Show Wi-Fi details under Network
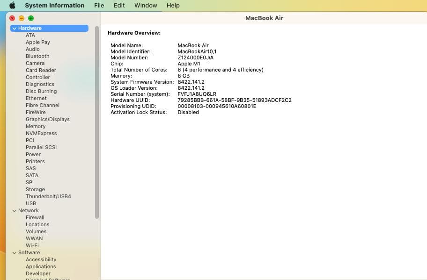 coord(32,245)
